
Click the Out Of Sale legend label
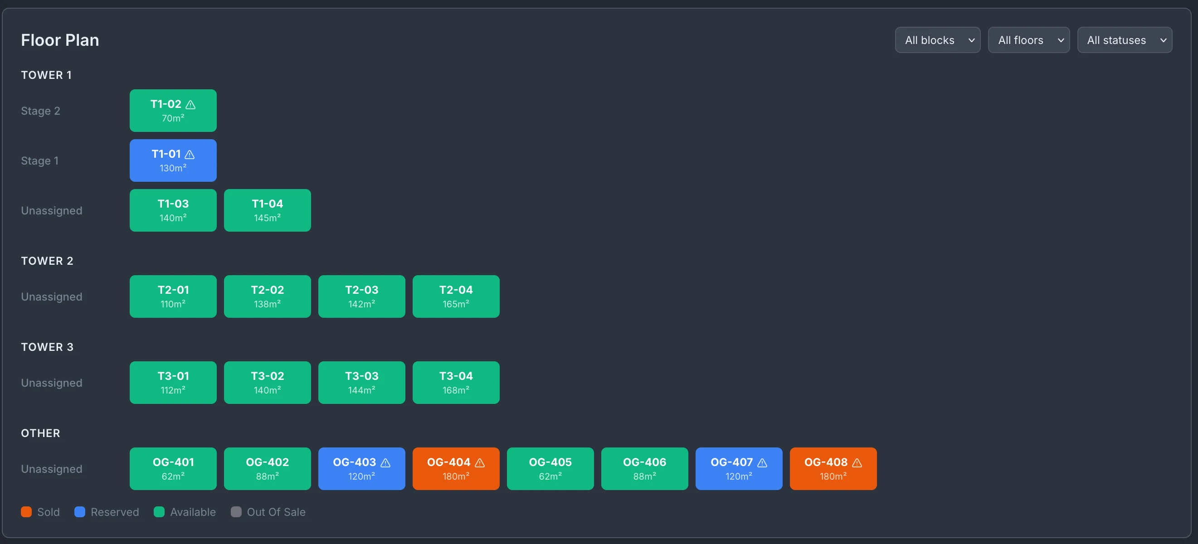(276, 512)
